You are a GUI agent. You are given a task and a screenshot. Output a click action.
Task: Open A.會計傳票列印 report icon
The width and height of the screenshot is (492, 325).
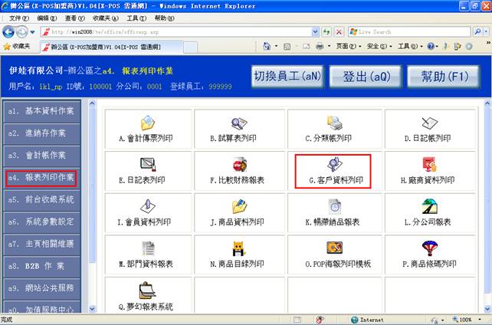pos(148,123)
